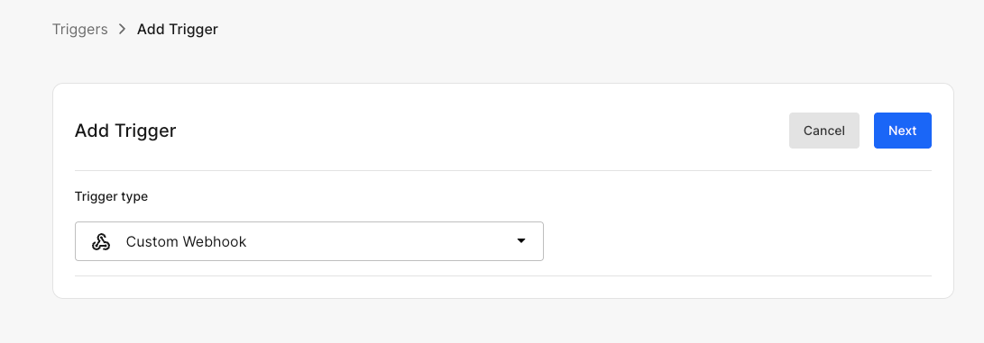Open the Triggers page link
The width and height of the screenshot is (984, 343).
tap(79, 29)
